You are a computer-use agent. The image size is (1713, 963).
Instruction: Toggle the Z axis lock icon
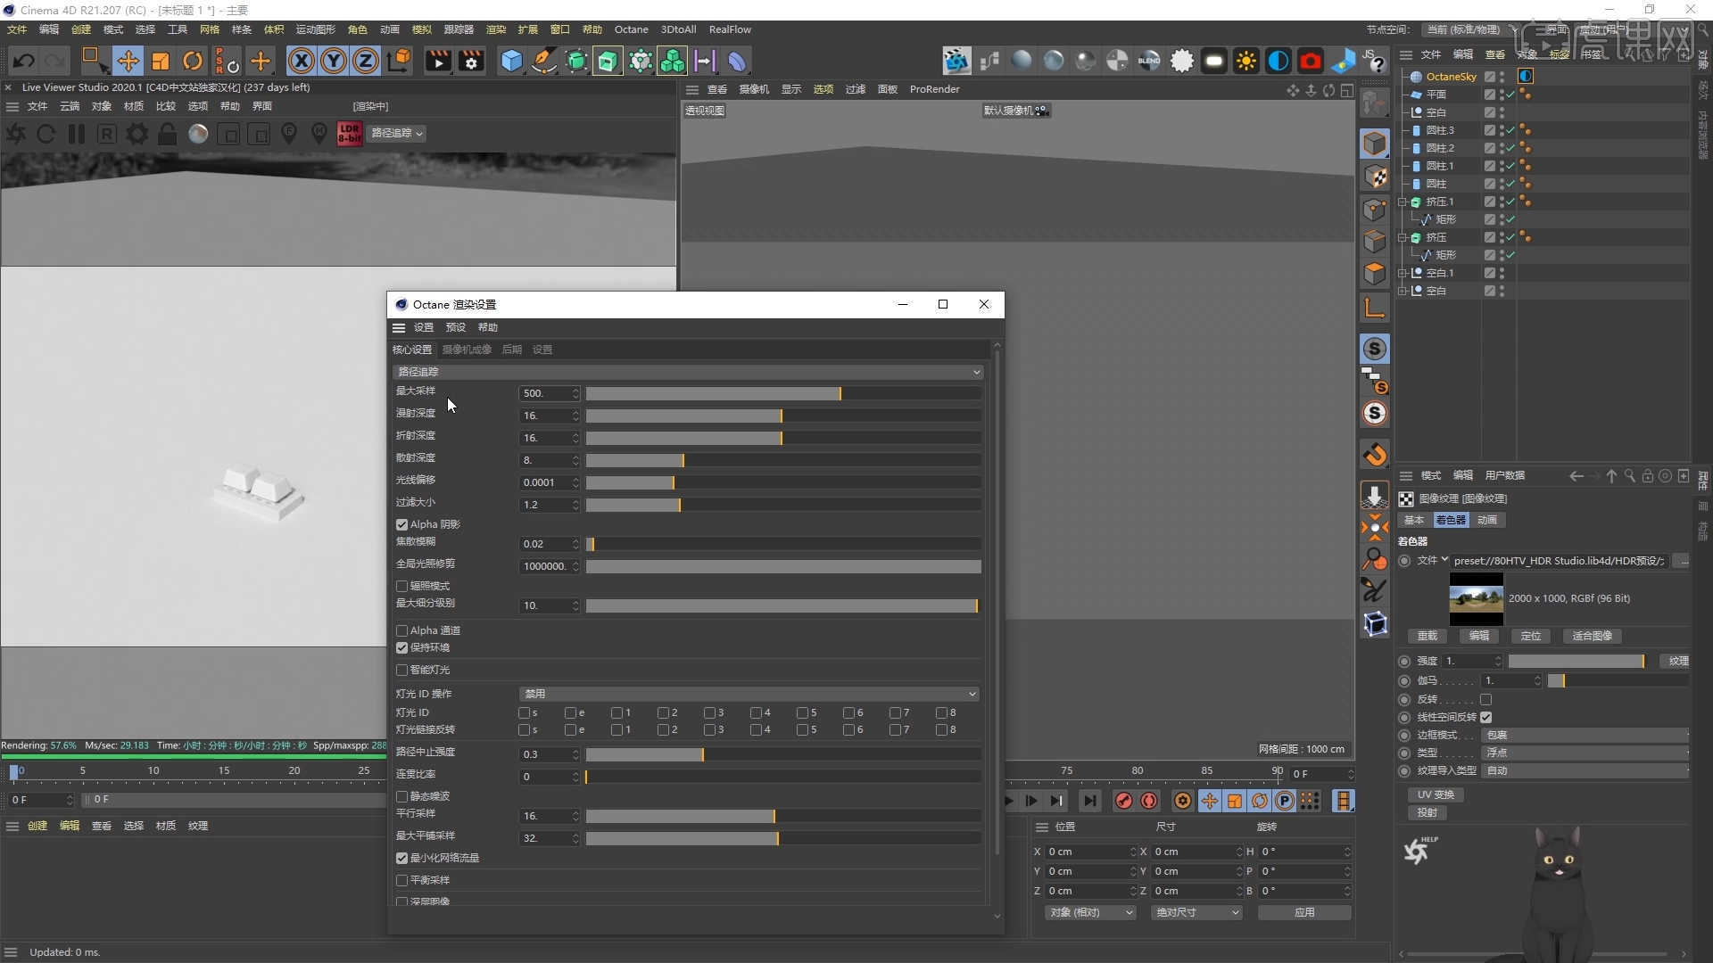tap(366, 61)
